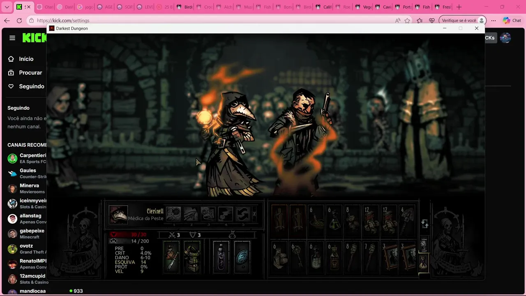526x296 pixels.
Task: Click the Kick user avatar top right
Action: (505, 38)
